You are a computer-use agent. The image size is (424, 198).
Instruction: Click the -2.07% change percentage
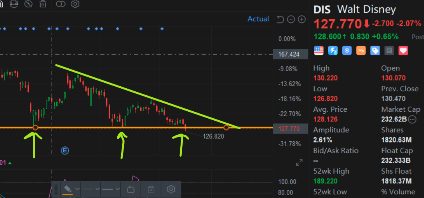click(x=409, y=24)
